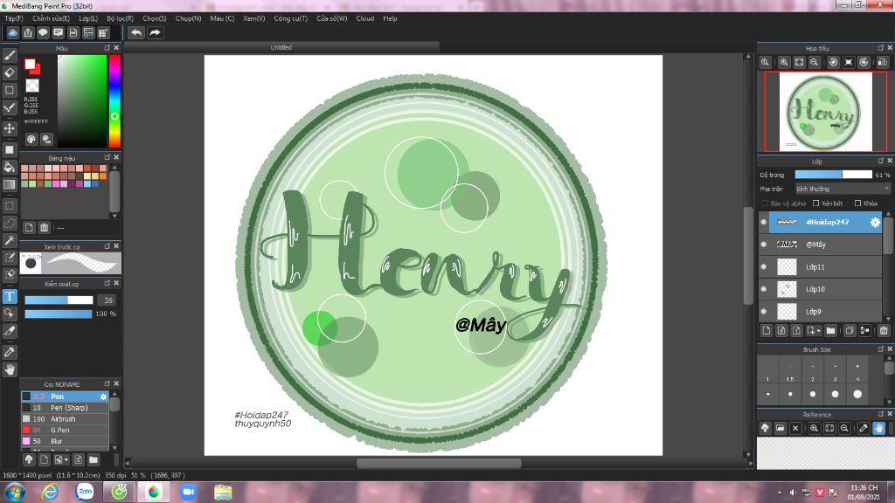Select the Blur brush

coord(65,441)
